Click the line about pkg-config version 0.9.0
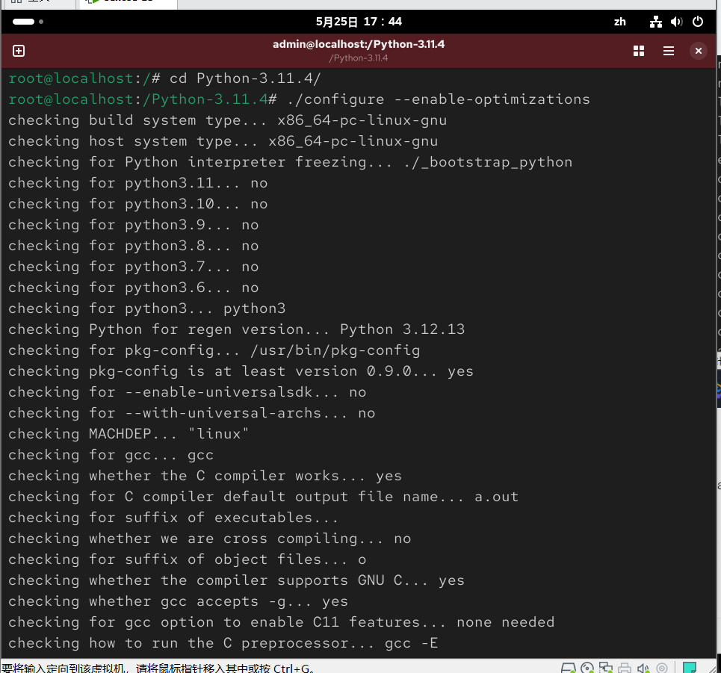 [241, 371]
